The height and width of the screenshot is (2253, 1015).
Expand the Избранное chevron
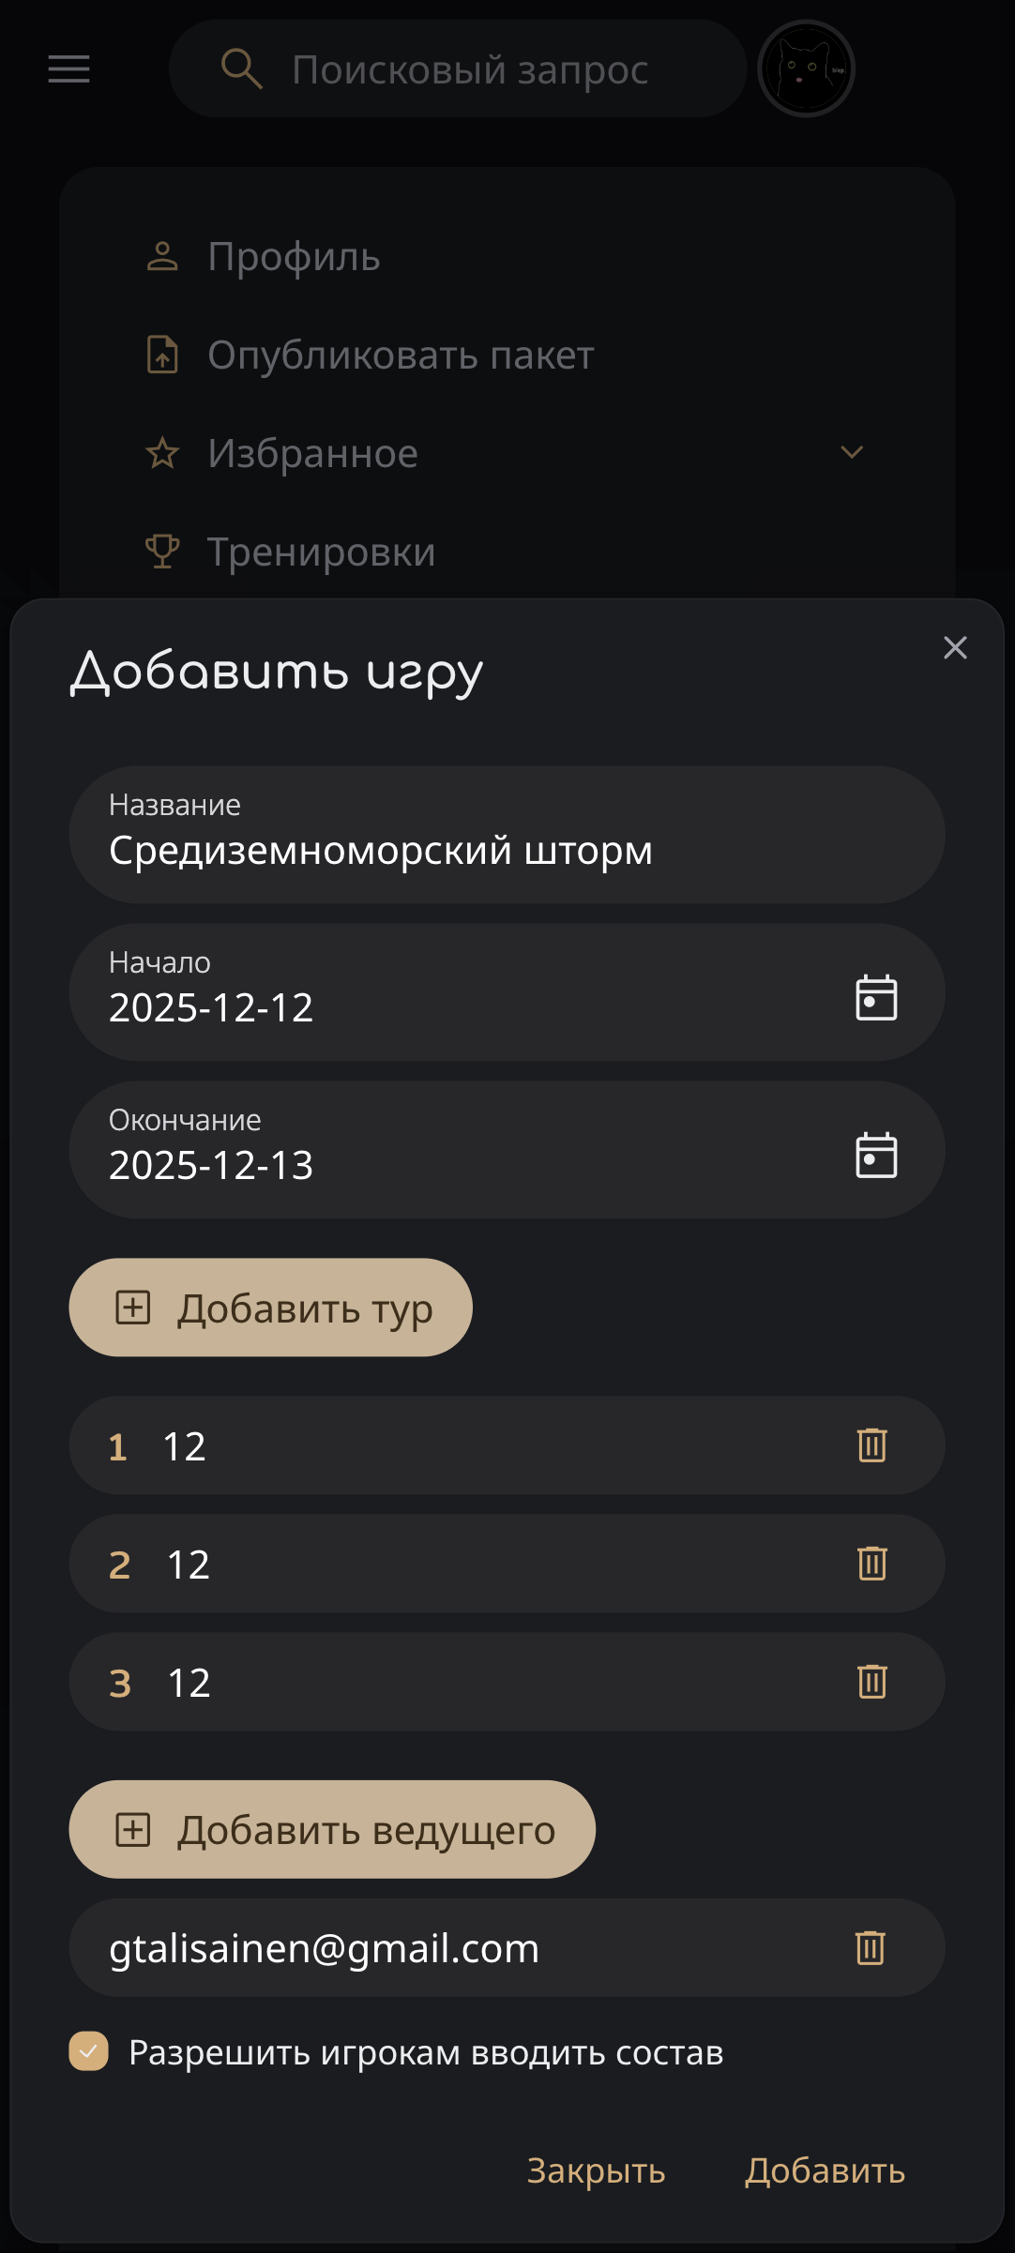tap(852, 453)
